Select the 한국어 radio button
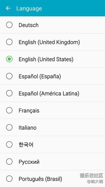The width and height of the screenshot is (105, 187). tap(9, 144)
